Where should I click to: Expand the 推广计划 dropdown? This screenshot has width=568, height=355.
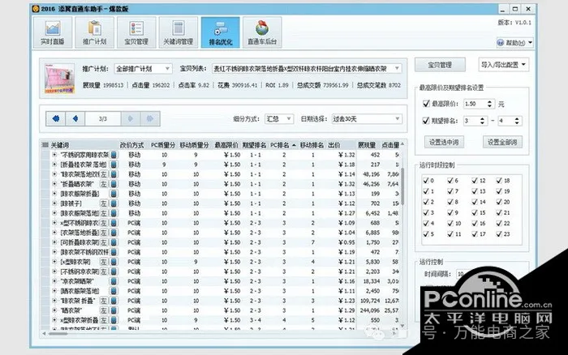coord(144,68)
